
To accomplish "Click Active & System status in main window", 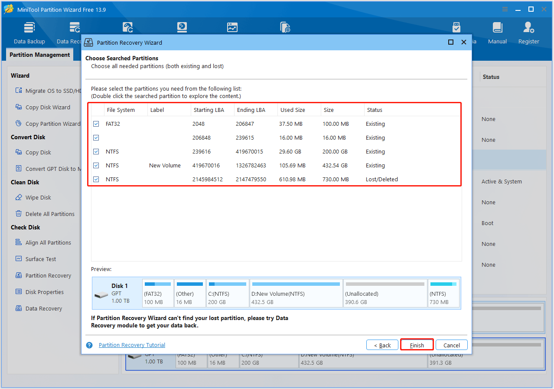I will coord(502,182).
